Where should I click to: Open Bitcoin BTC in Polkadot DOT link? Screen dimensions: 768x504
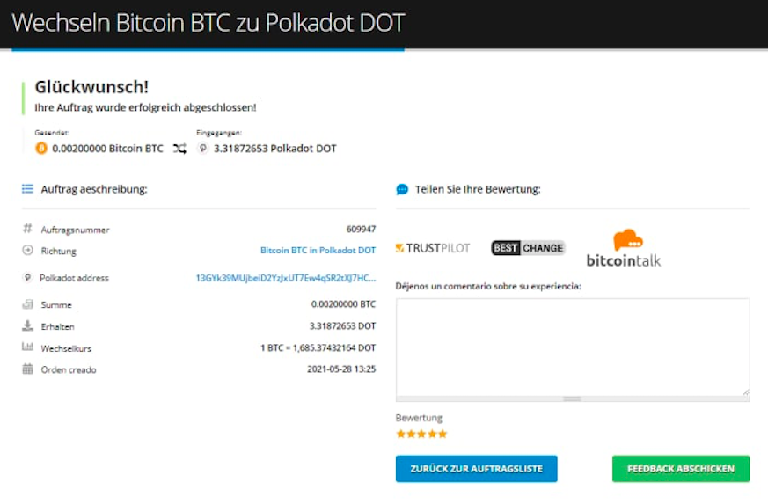[318, 251]
